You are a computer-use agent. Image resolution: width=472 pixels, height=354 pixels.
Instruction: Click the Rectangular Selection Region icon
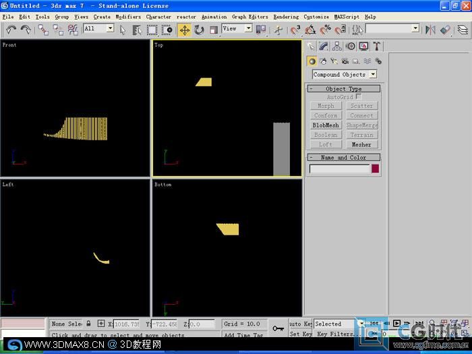click(152, 30)
